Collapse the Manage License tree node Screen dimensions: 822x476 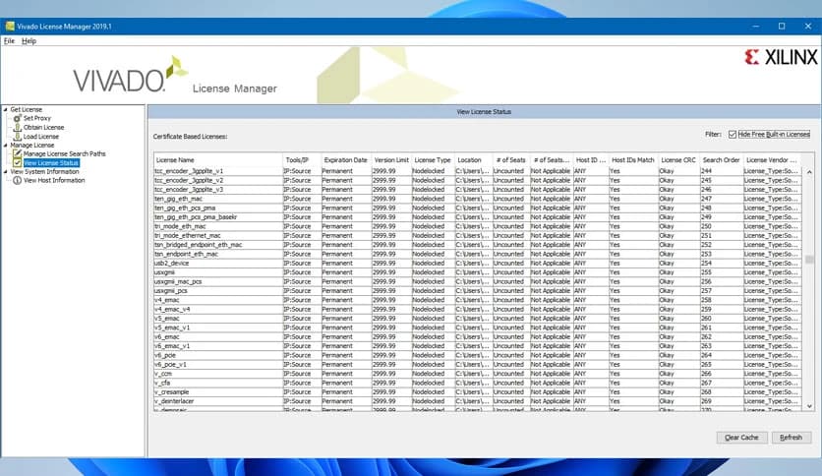point(5,146)
